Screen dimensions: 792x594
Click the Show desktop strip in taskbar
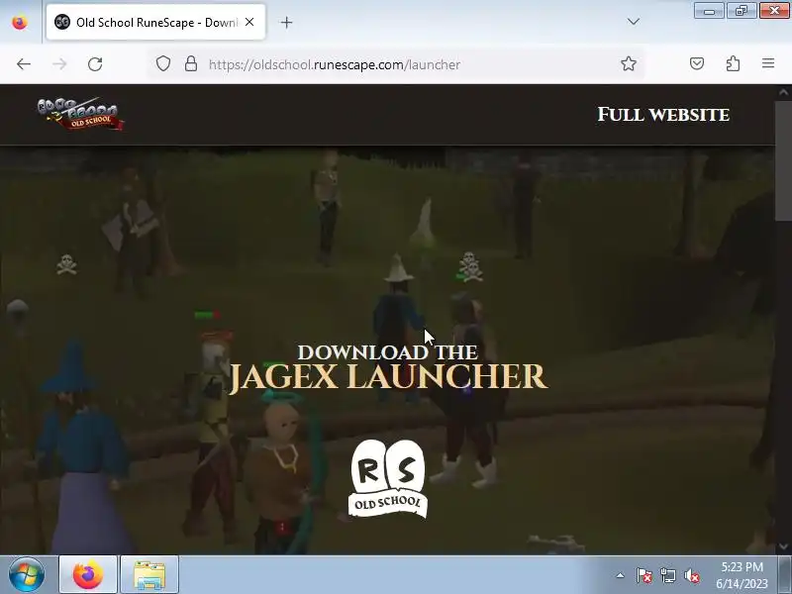[x=785, y=575]
